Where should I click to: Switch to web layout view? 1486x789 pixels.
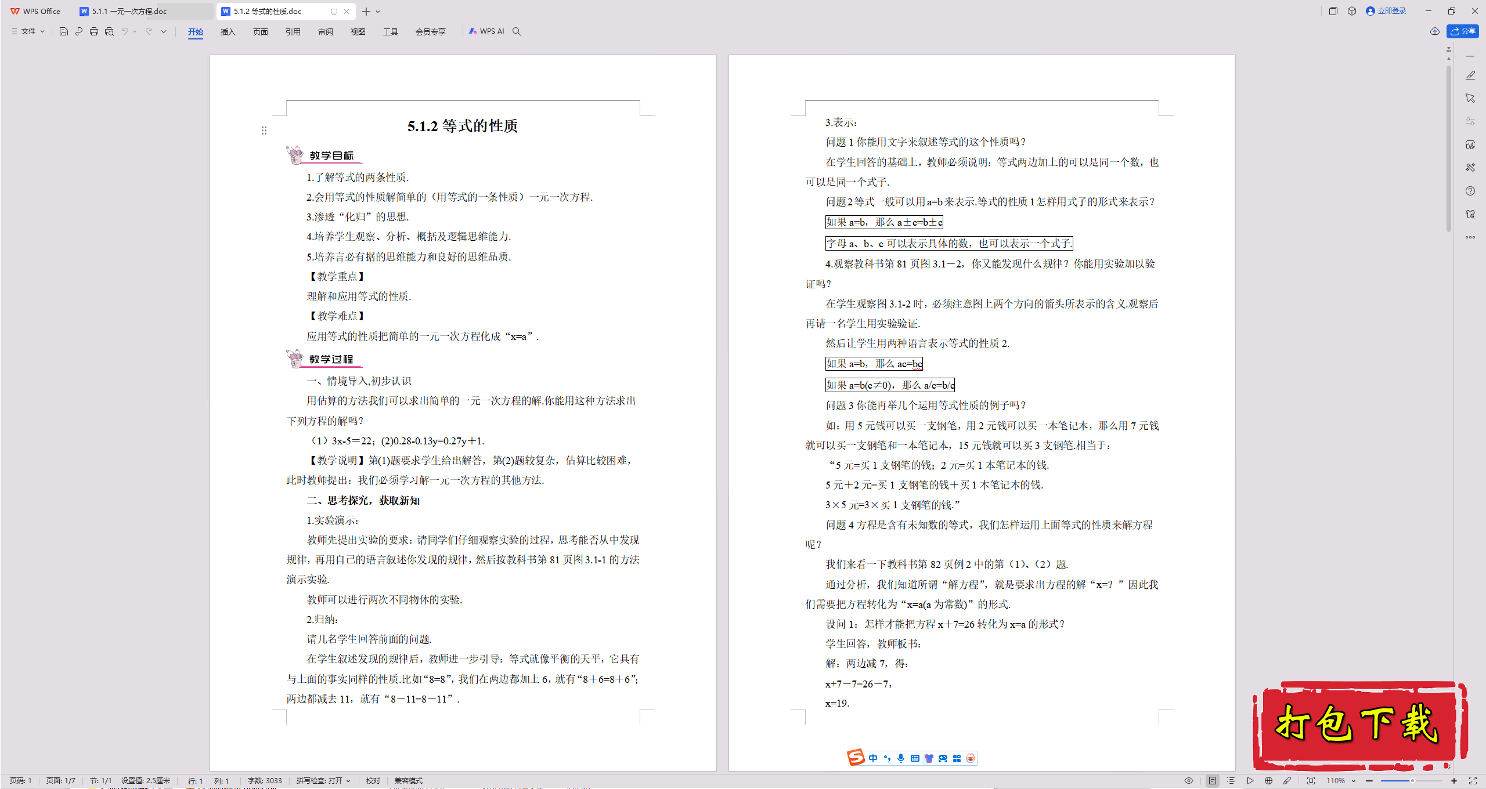click(1268, 781)
